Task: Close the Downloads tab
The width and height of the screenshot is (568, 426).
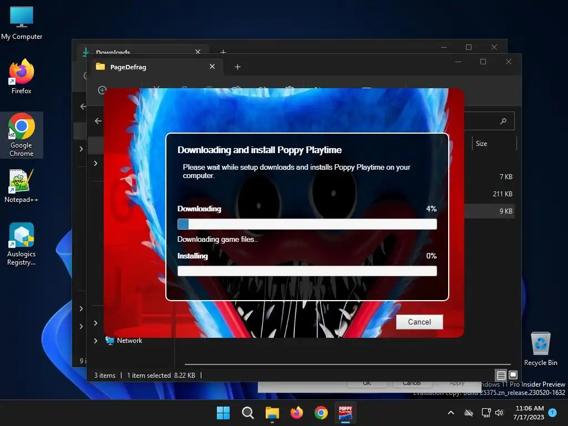Action: 198,52
